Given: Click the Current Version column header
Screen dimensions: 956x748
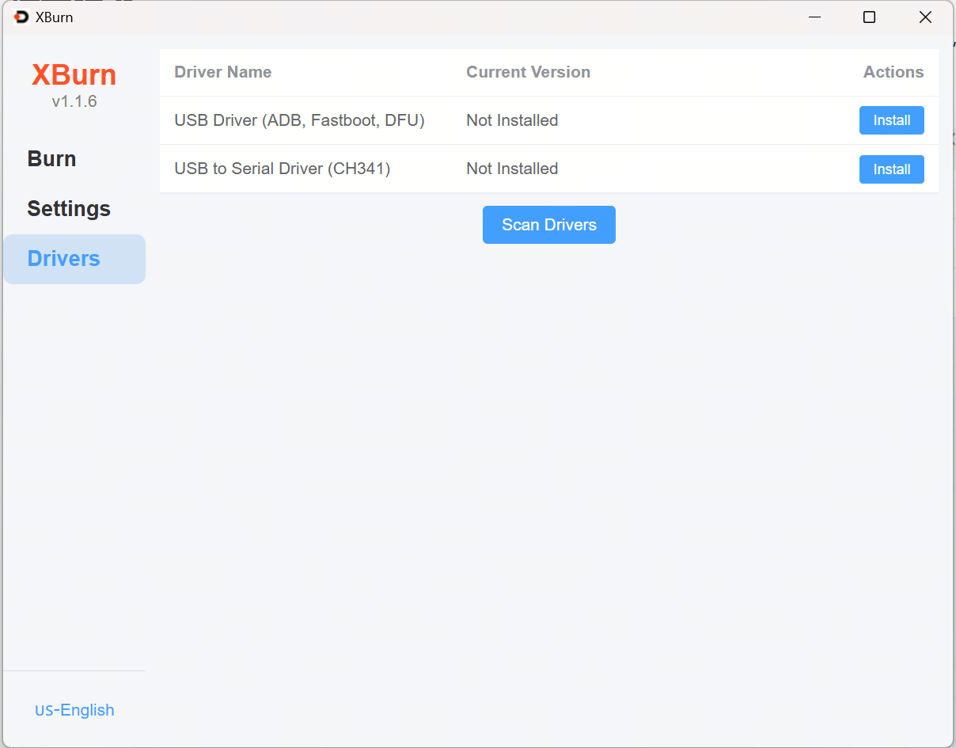Looking at the screenshot, I should coord(528,72).
